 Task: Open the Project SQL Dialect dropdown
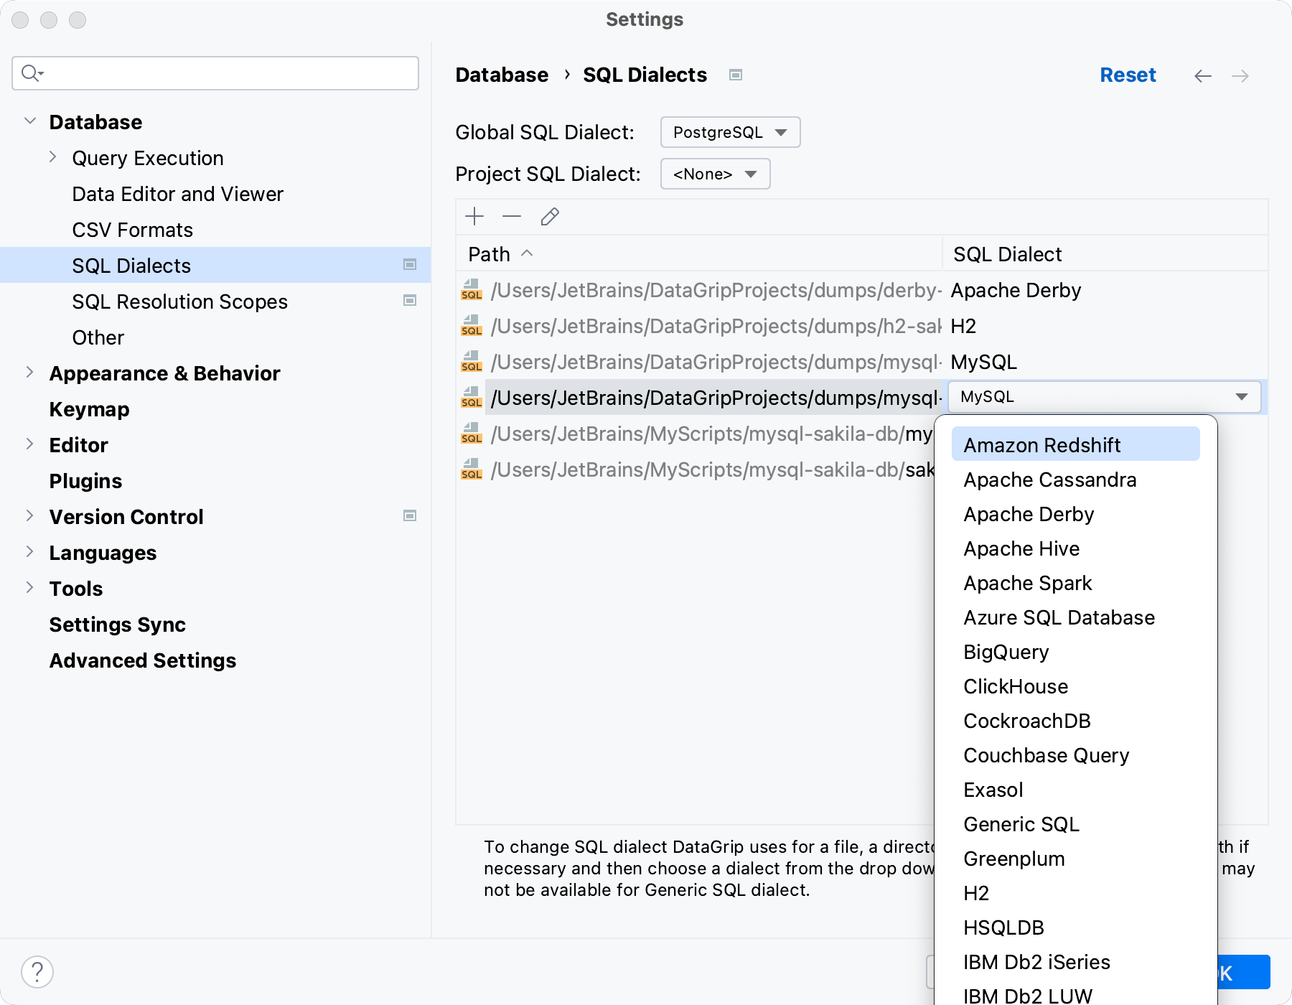point(715,174)
